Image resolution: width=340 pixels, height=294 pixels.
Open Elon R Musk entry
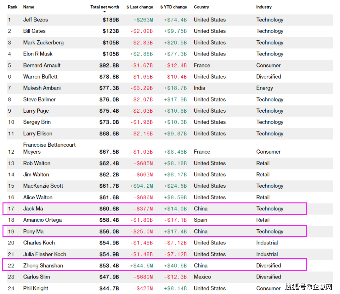click(x=38, y=54)
